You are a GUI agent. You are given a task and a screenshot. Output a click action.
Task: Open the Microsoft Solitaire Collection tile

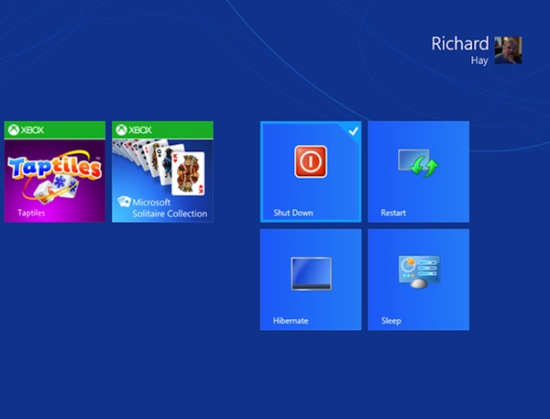[162, 171]
